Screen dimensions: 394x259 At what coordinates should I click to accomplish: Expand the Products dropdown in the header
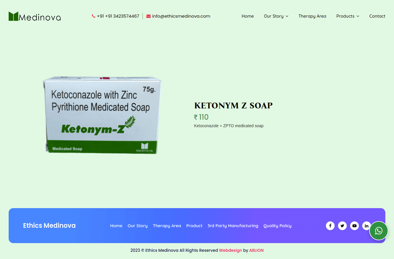[348, 16]
